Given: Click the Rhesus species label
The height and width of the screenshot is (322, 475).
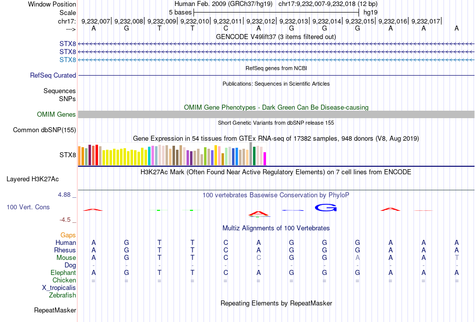Looking at the screenshot, I should [x=65, y=250].
